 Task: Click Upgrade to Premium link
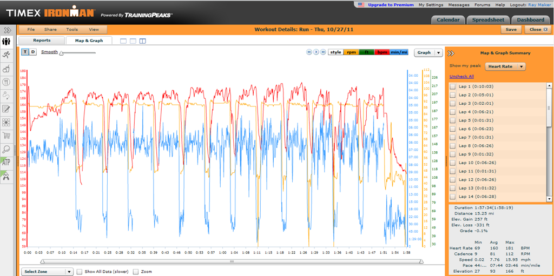391,5
